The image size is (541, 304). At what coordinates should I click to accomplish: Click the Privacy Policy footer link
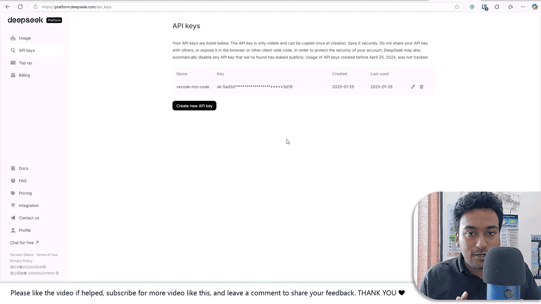(21, 261)
